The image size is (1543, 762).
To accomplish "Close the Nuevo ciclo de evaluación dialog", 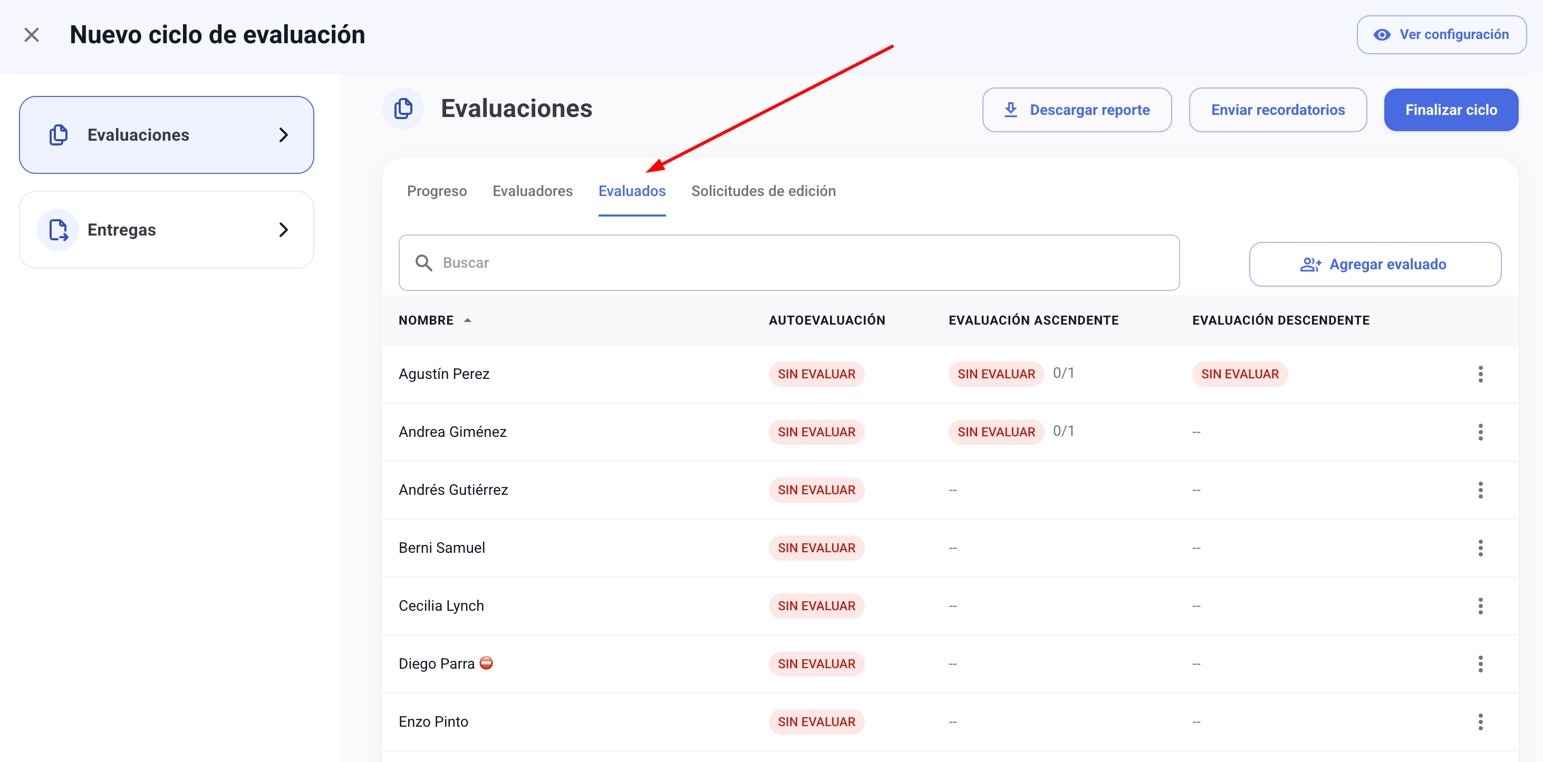I will 31,35.
